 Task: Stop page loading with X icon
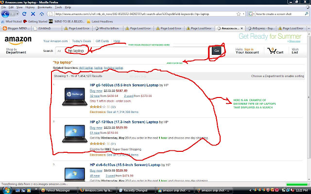click(x=33, y=14)
